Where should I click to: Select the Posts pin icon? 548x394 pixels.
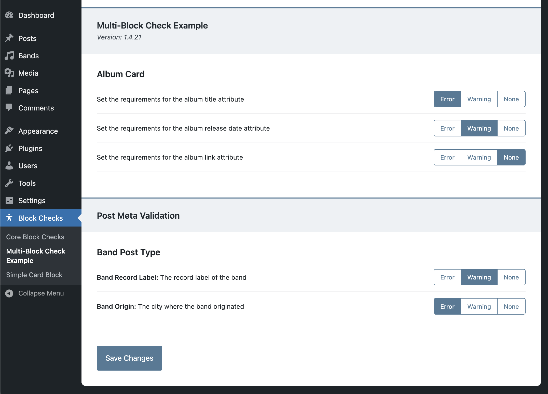coord(9,38)
